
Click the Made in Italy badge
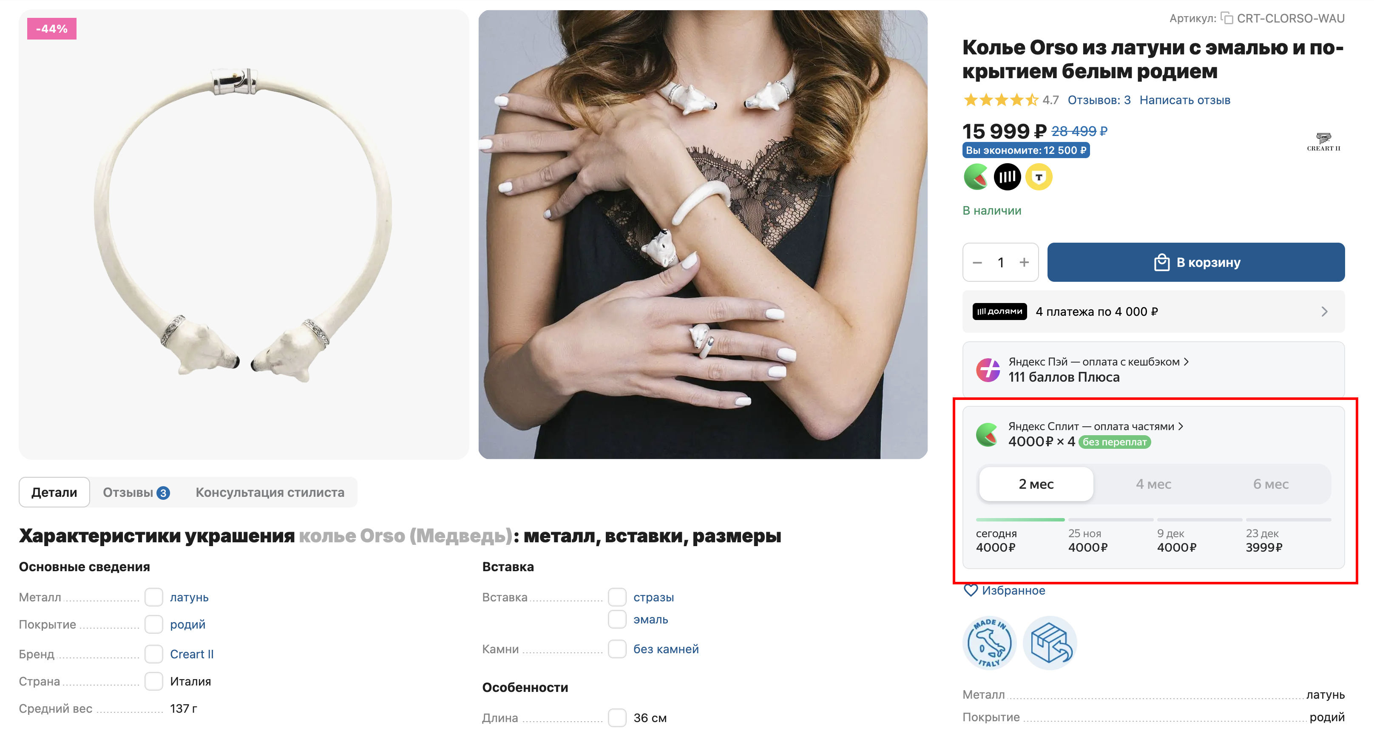(x=989, y=643)
